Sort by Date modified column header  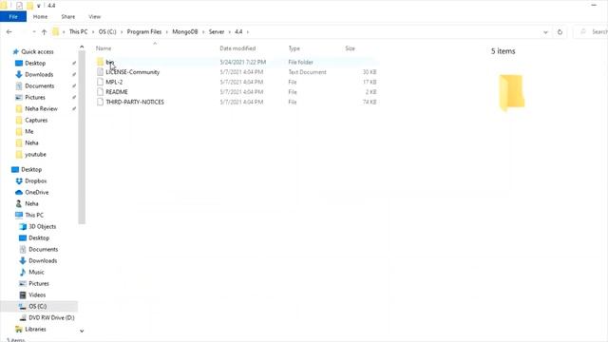[x=237, y=48]
